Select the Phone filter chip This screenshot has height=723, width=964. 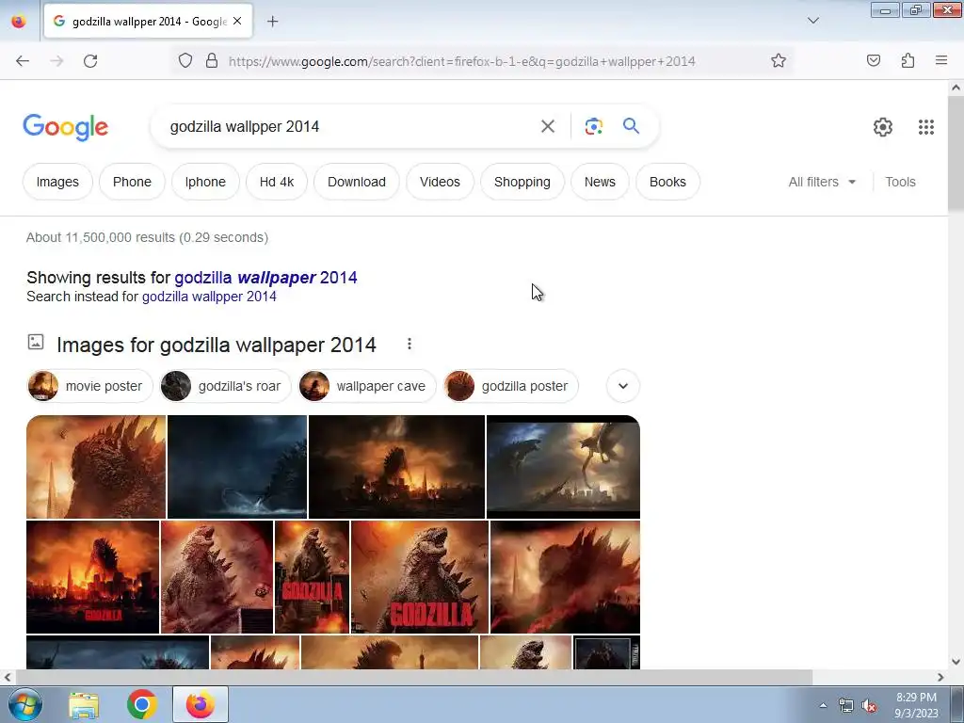click(x=132, y=182)
